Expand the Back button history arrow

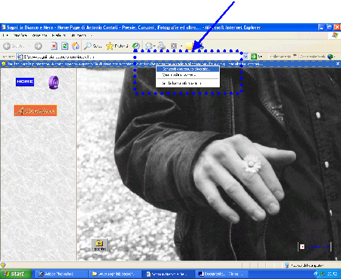point(29,46)
